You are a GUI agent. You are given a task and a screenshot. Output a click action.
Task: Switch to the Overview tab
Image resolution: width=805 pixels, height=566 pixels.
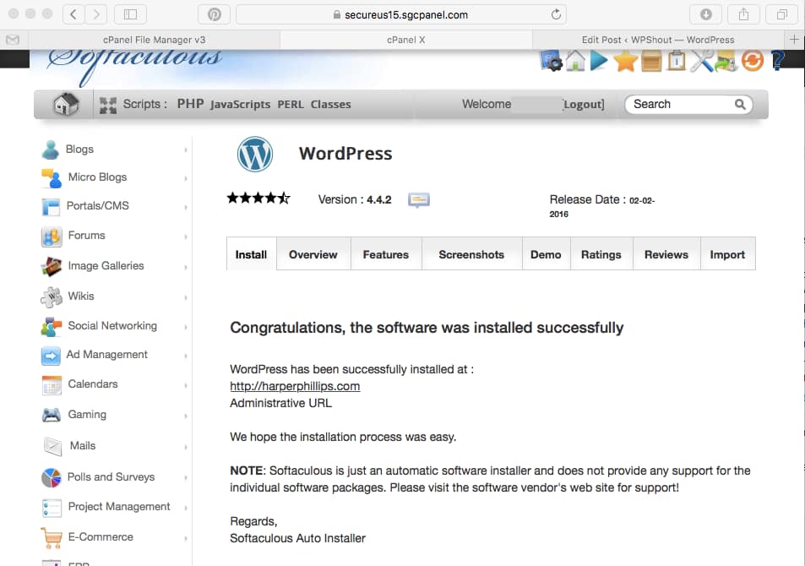pyautogui.click(x=313, y=254)
